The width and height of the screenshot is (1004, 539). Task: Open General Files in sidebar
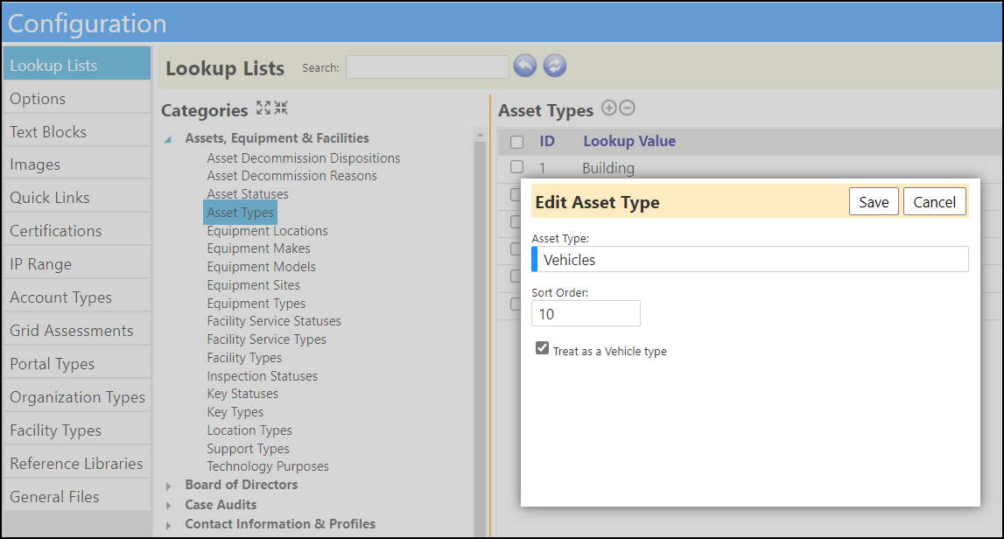[x=77, y=497]
